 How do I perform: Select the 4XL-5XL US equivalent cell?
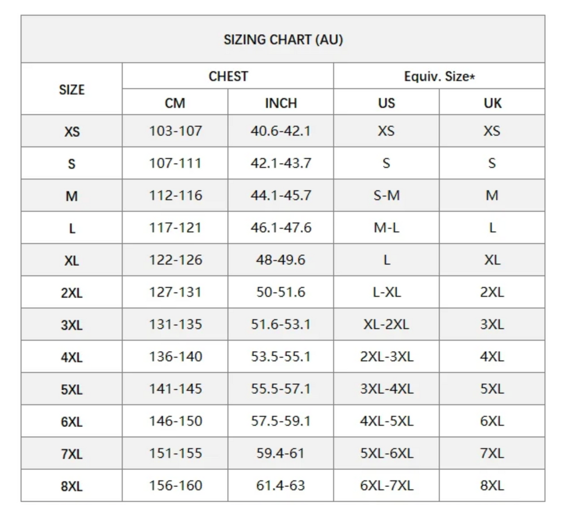point(387,421)
